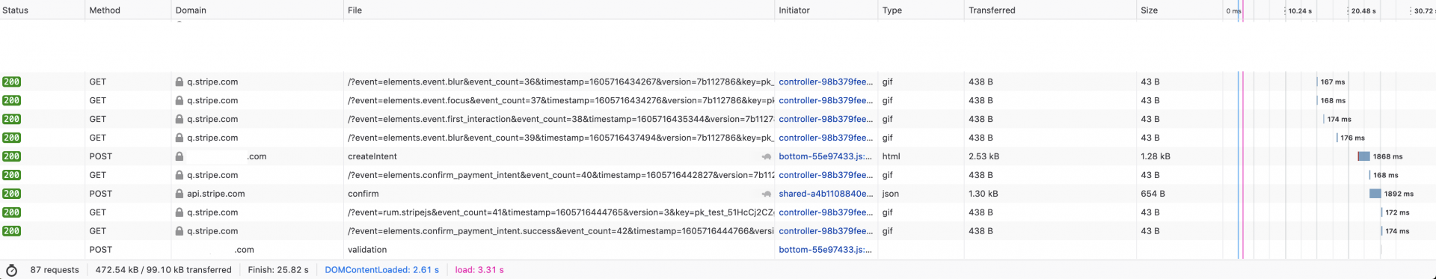Click the 200 status badge of confirm request

coord(11,194)
